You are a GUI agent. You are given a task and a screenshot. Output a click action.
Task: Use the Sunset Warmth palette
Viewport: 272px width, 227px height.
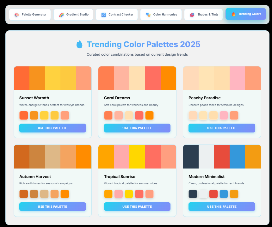pyautogui.click(x=53, y=128)
